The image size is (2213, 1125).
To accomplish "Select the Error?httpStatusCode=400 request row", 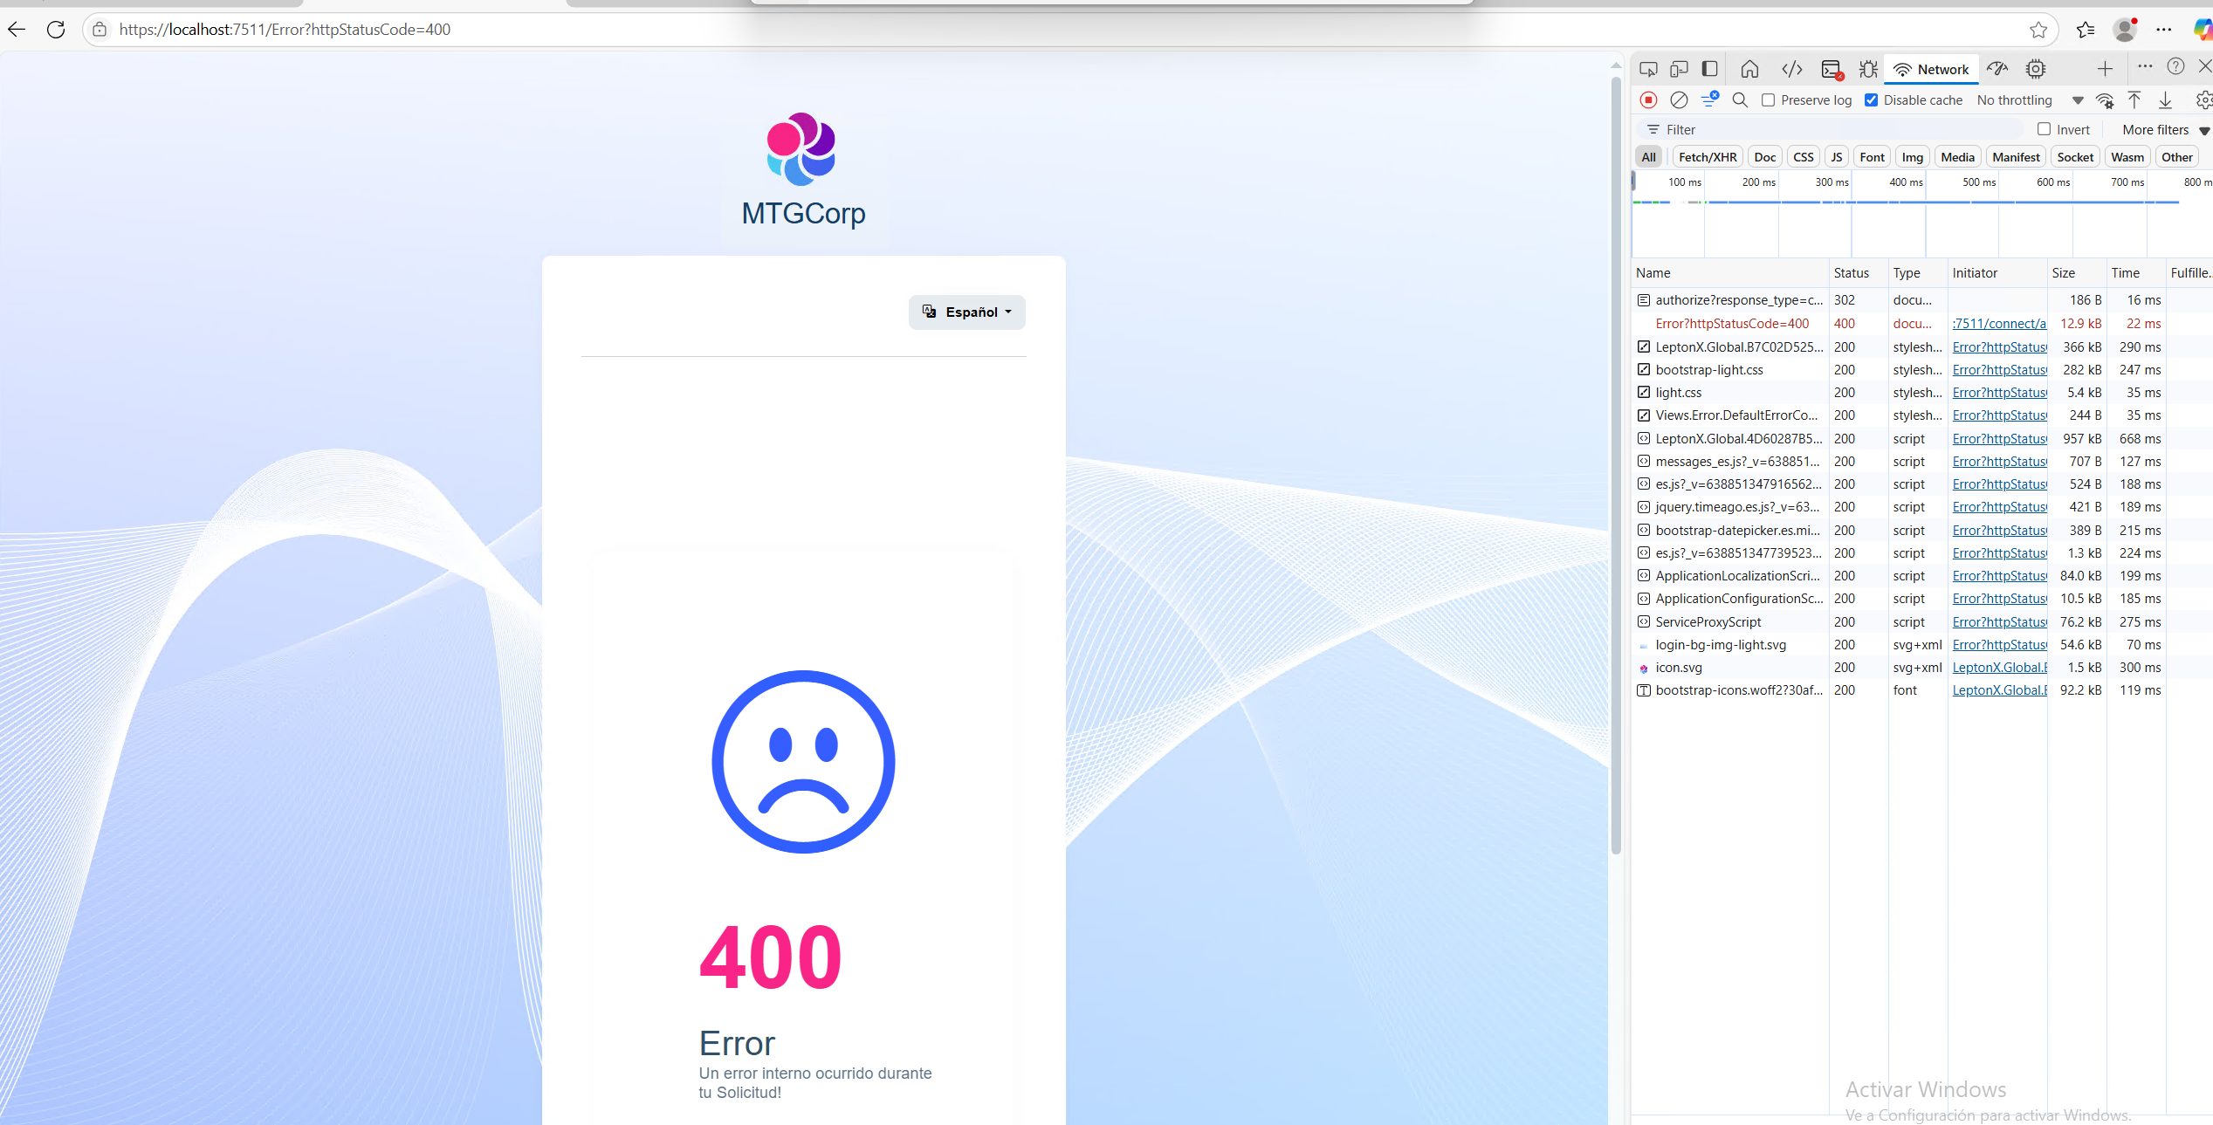I will pos(1732,324).
